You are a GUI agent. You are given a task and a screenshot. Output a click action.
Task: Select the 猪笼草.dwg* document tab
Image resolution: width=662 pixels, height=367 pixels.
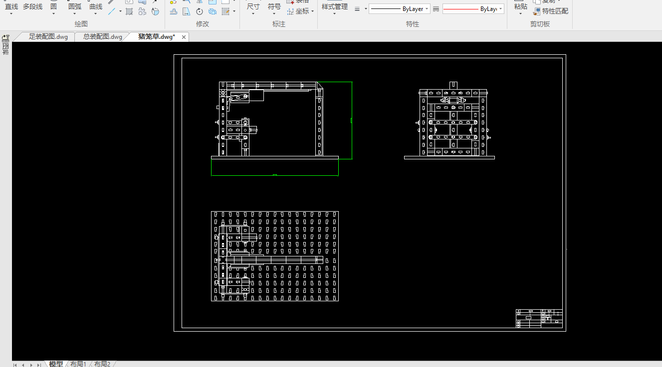(x=157, y=37)
